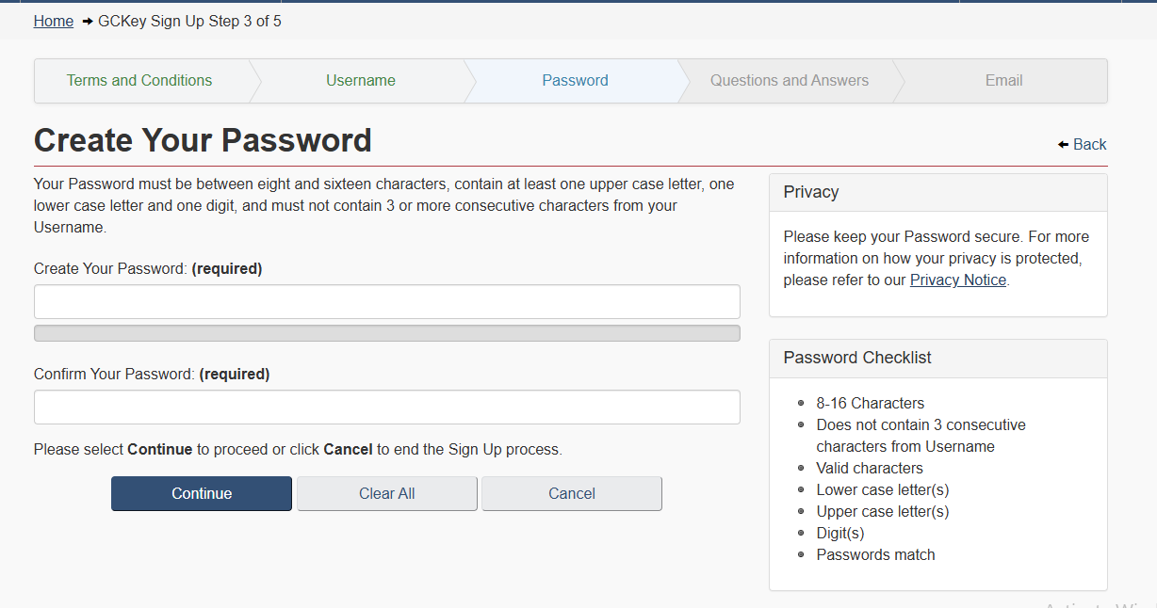Click the Privacy panel heading
The height and width of the screenshot is (608, 1157).
click(811, 192)
